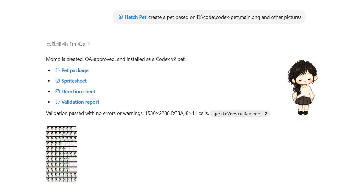This screenshot has width=361, height=193.
Task: Open the Spritesheet link
Action: 74,81
